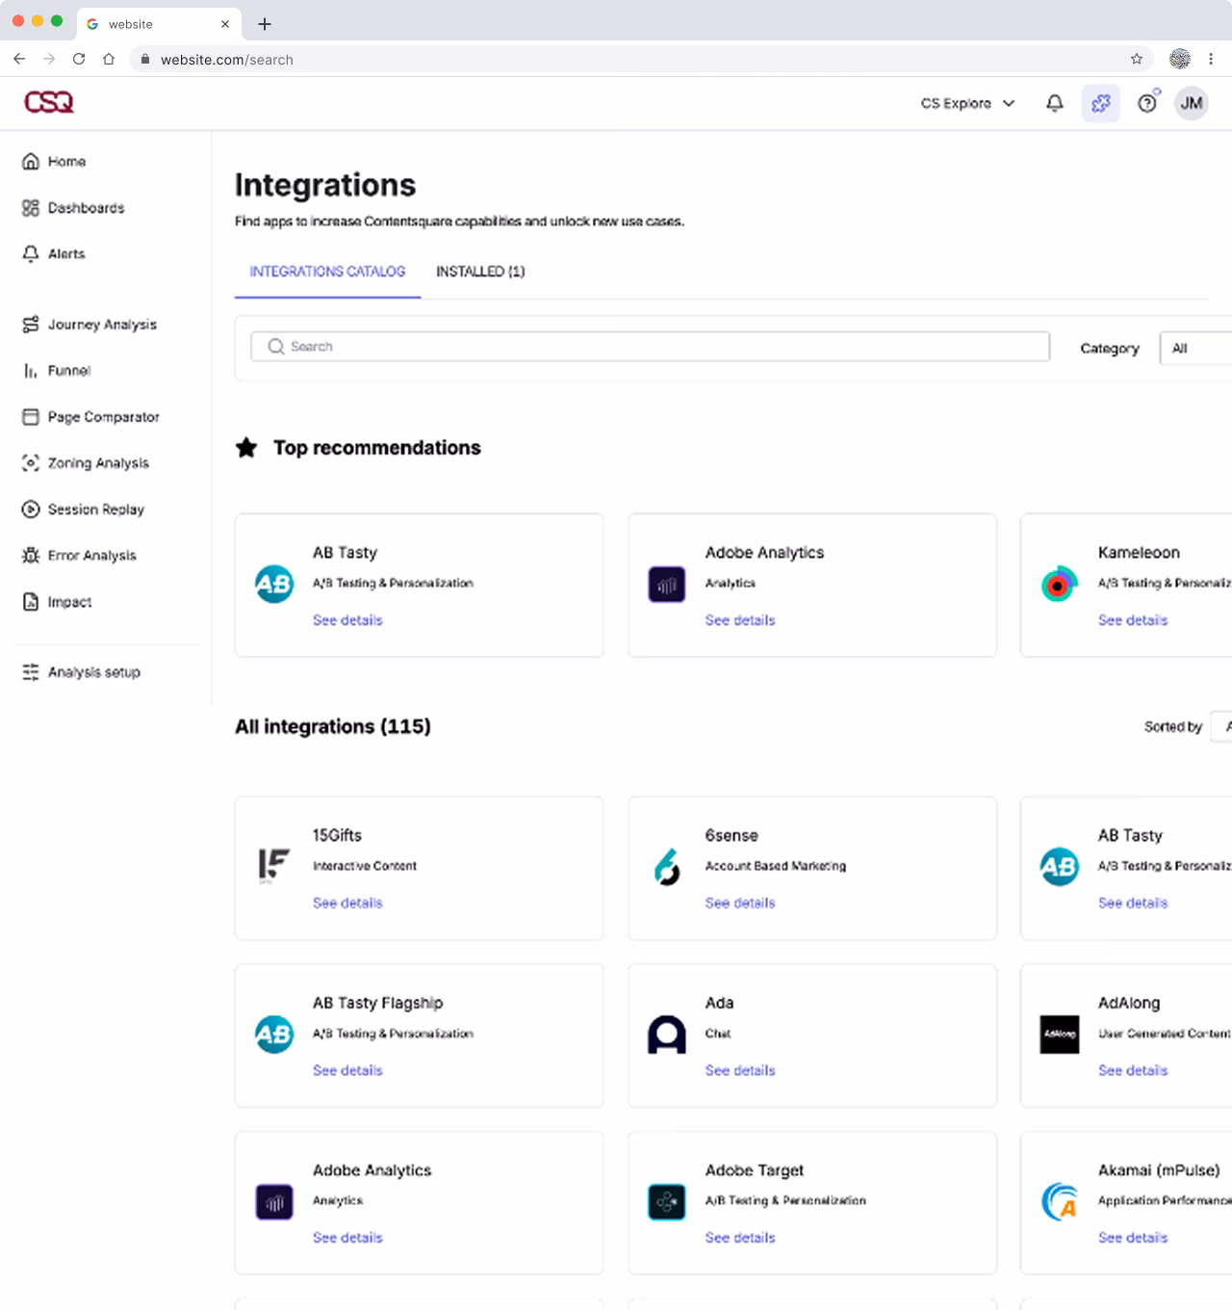Open Analysis setup in the sidebar
The height and width of the screenshot is (1310, 1232).
click(81, 672)
